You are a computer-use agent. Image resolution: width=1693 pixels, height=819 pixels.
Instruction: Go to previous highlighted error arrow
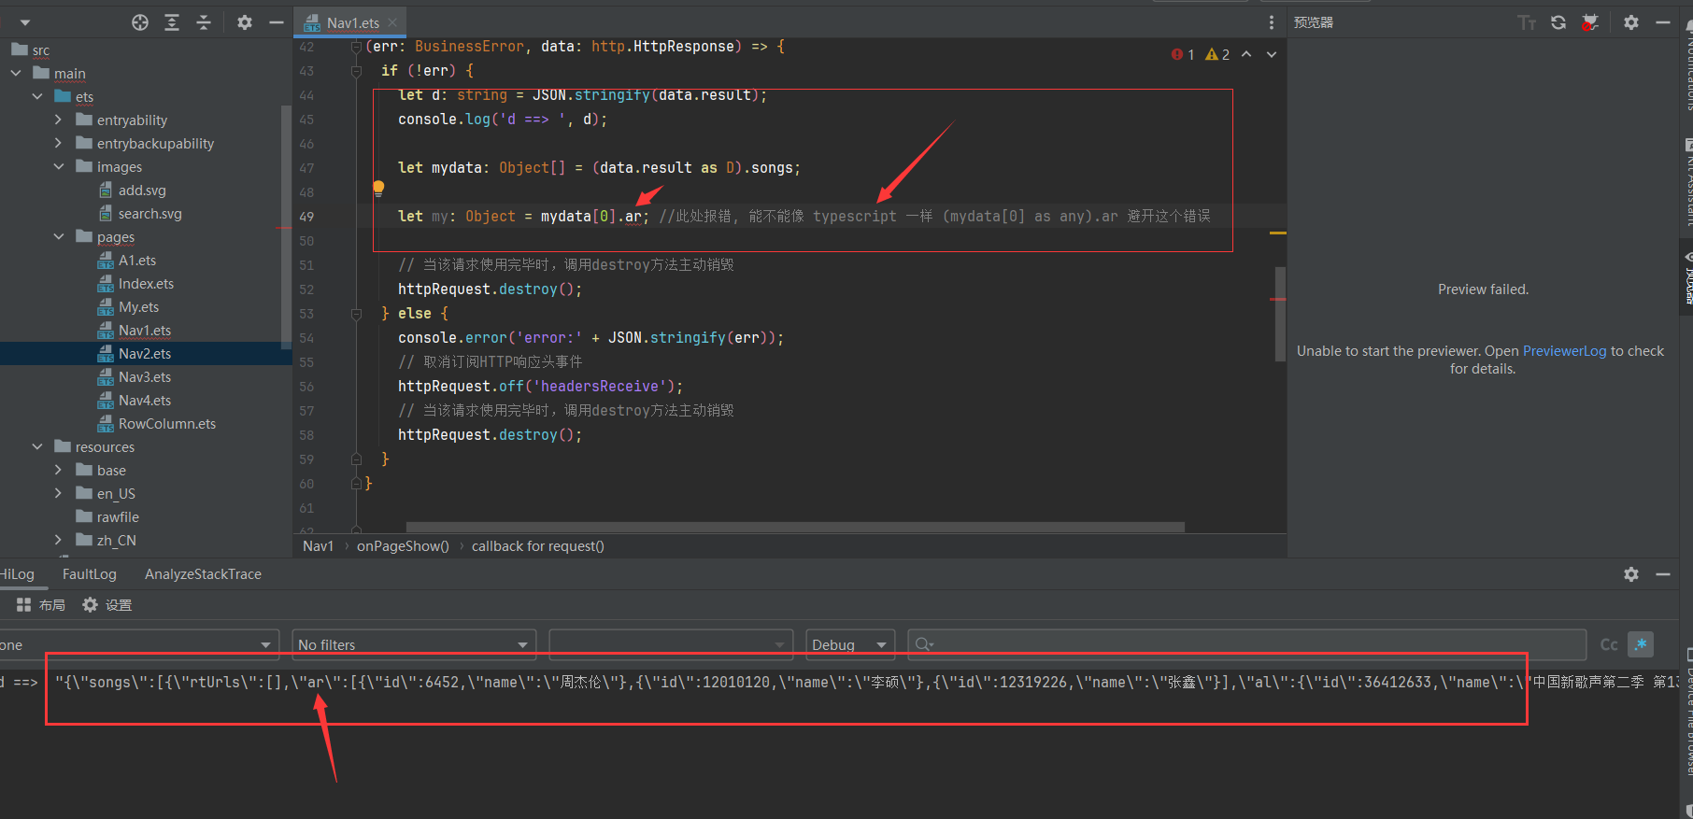(1246, 54)
